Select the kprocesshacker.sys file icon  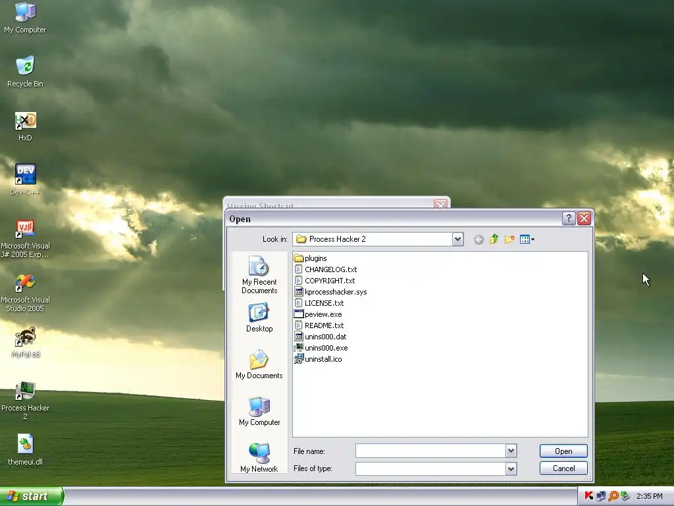click(299, 292)
